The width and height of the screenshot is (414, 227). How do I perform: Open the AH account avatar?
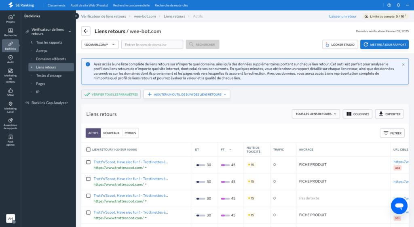point(11,219)
